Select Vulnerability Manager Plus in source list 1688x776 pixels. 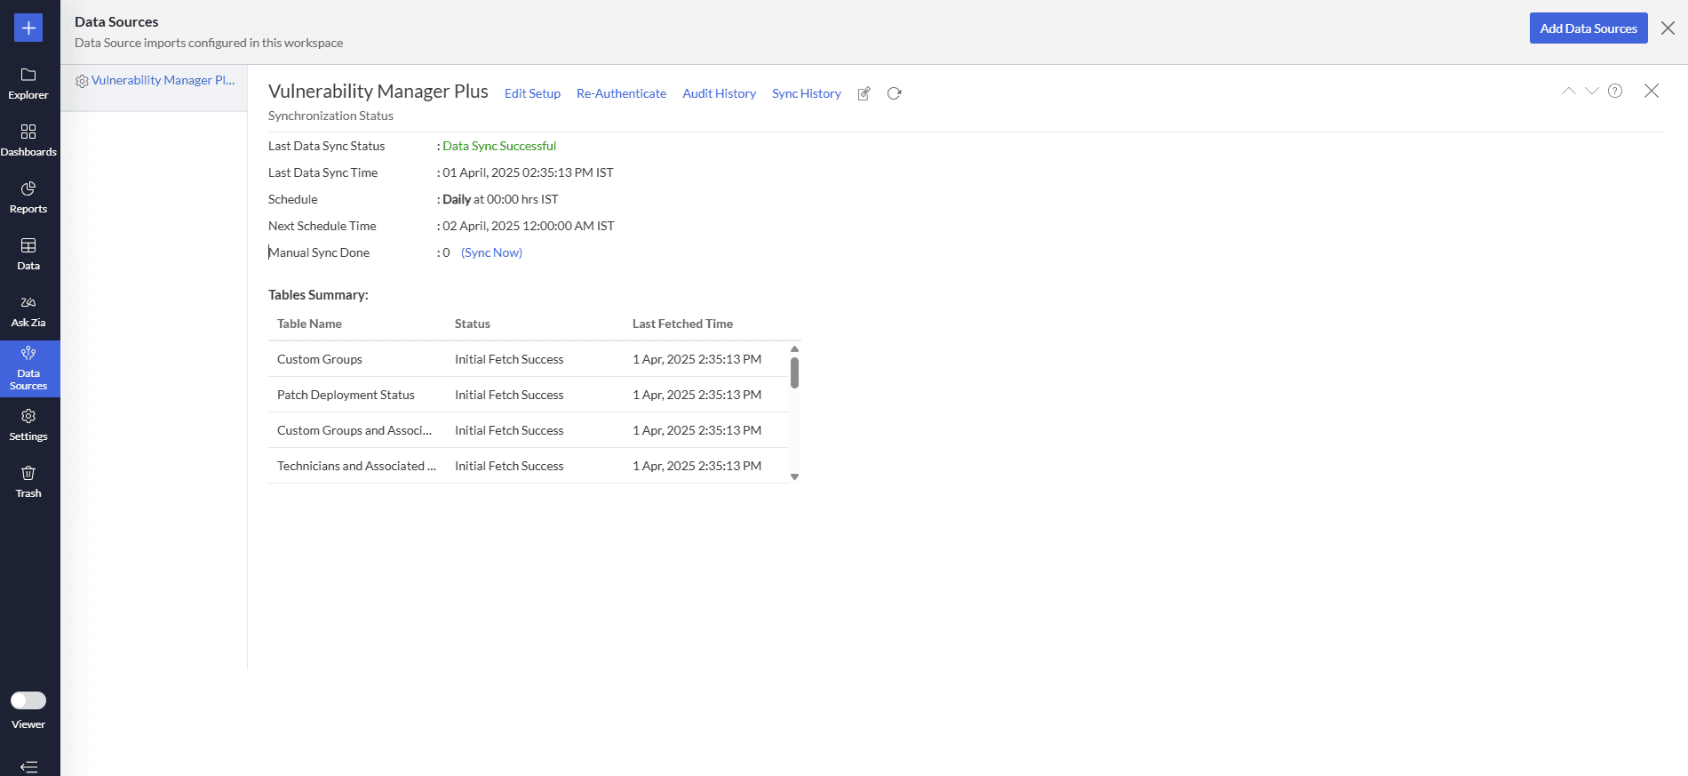point(163,80)
